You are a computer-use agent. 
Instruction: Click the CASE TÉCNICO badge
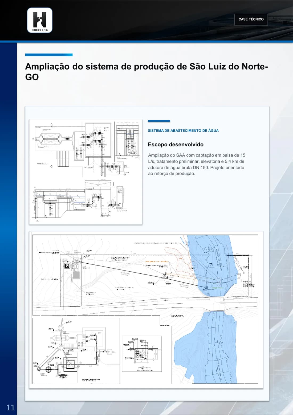251,19
